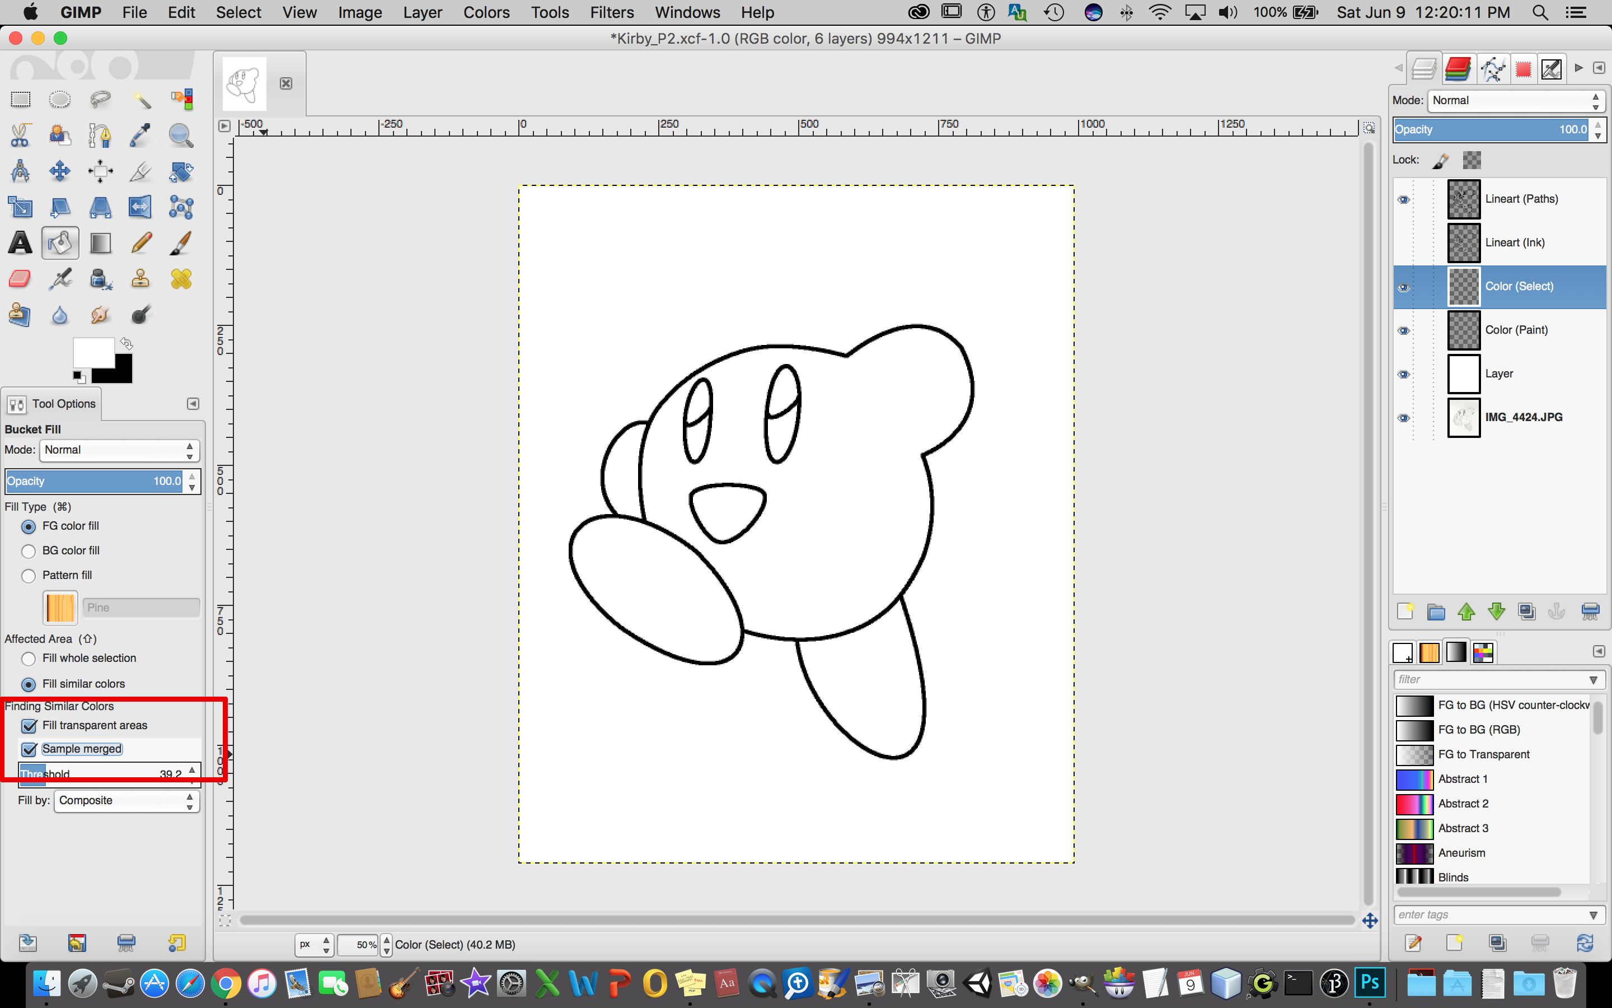Raise the selected layer with green up arrow

[x=1466, y=612]
